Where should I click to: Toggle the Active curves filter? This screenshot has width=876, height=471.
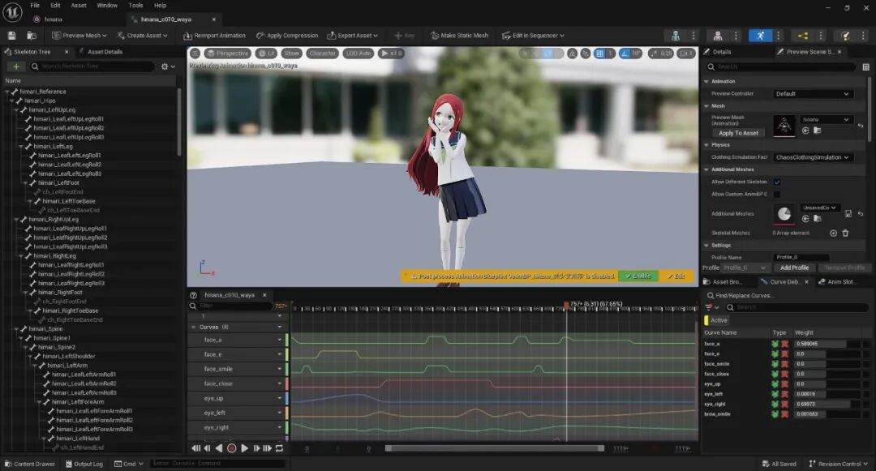717,320
